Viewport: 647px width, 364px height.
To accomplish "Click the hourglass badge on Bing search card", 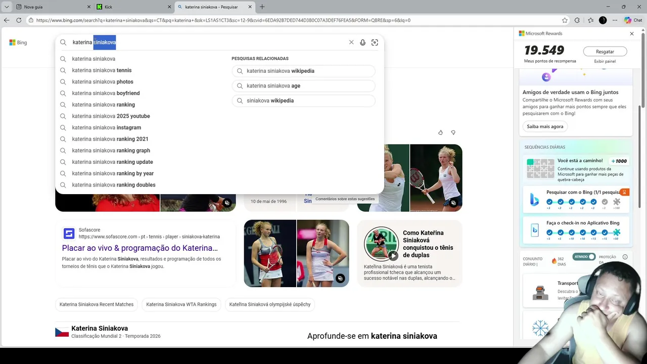I will pos(625,192).
